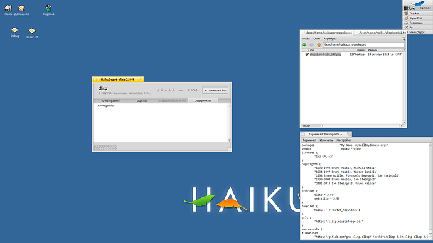The height and width of the screenshot is (243, 433).
Task: Switch to the О программе tab
Action: tap(110, 101)
